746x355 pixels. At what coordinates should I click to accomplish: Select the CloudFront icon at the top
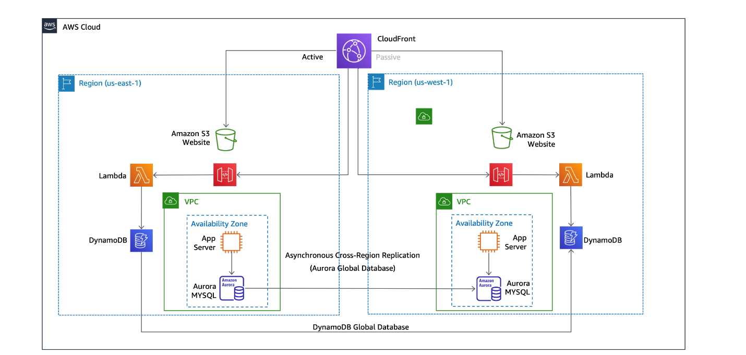tap(354, 51)
